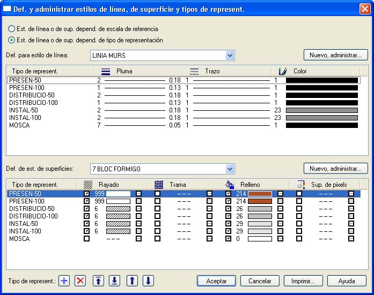
Task: Open pattern options button for PRESEN-100 row
Action: (209, 201)
